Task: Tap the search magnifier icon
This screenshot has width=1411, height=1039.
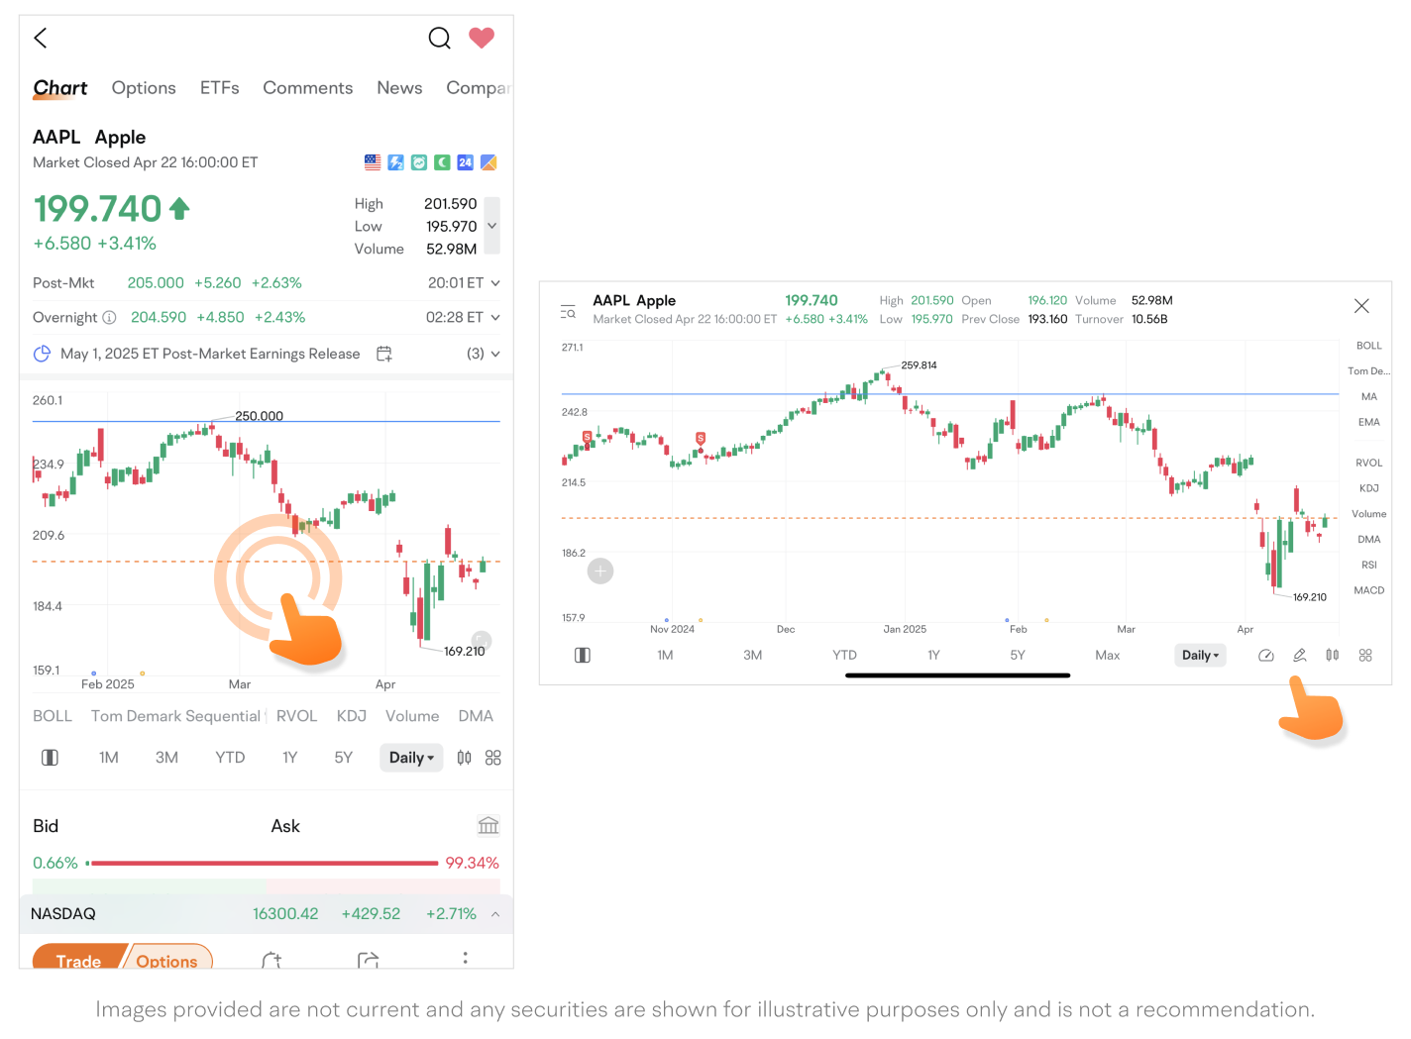Action: (x=439, y=38)
